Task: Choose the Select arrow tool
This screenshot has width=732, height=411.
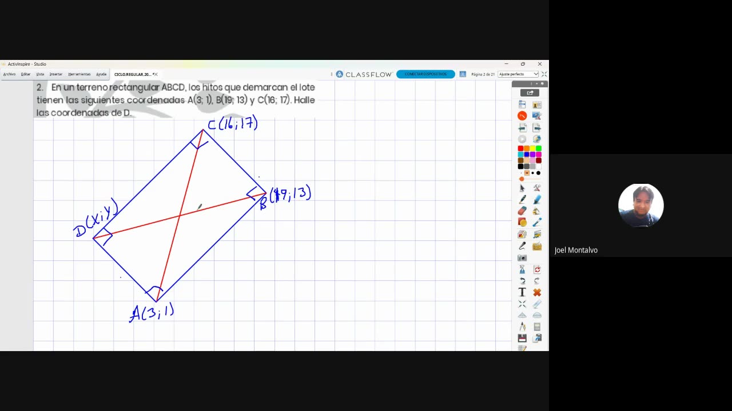Action: [x=522, y=188]
